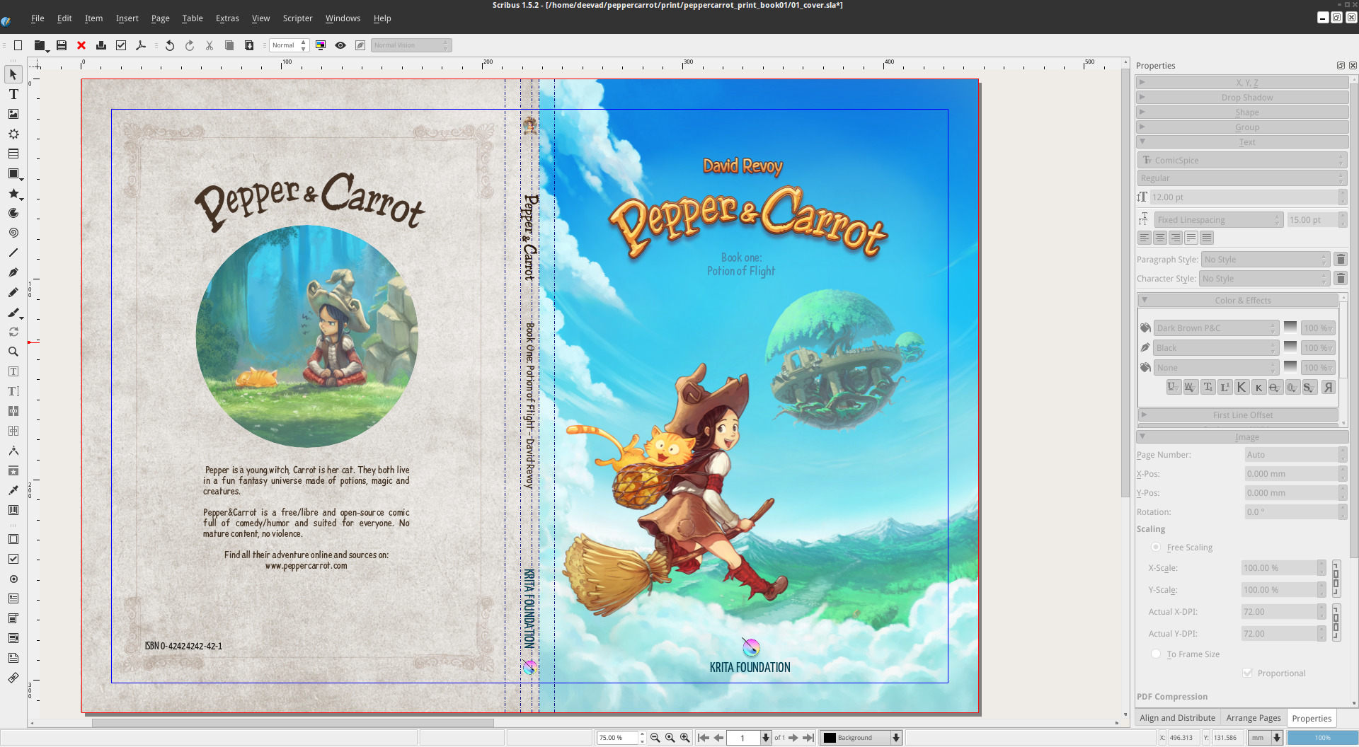Toggle the Underline text effect button
This screenshot has height=747, width=1359.
click(1173, 387)
